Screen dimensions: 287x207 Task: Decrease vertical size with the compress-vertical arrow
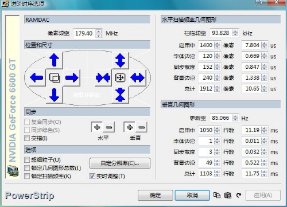coord(120,95)
